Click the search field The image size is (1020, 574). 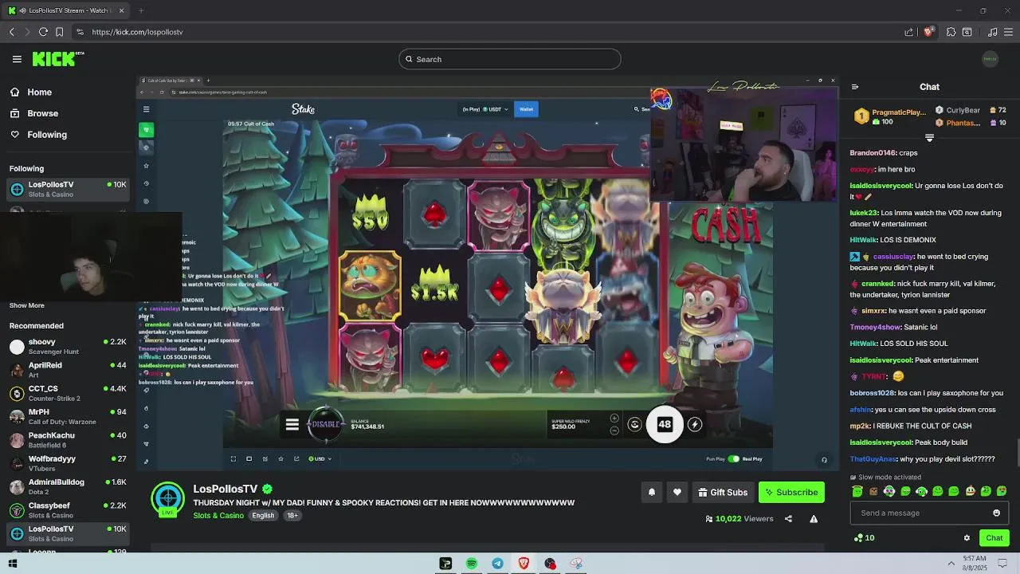pos(509,59)
